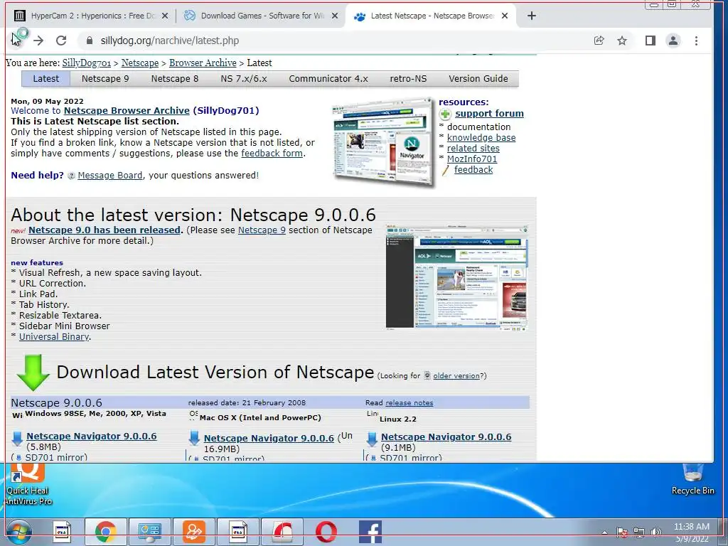
Task: Click blue download arrow icon for Mac
Action: coord(194,439)
